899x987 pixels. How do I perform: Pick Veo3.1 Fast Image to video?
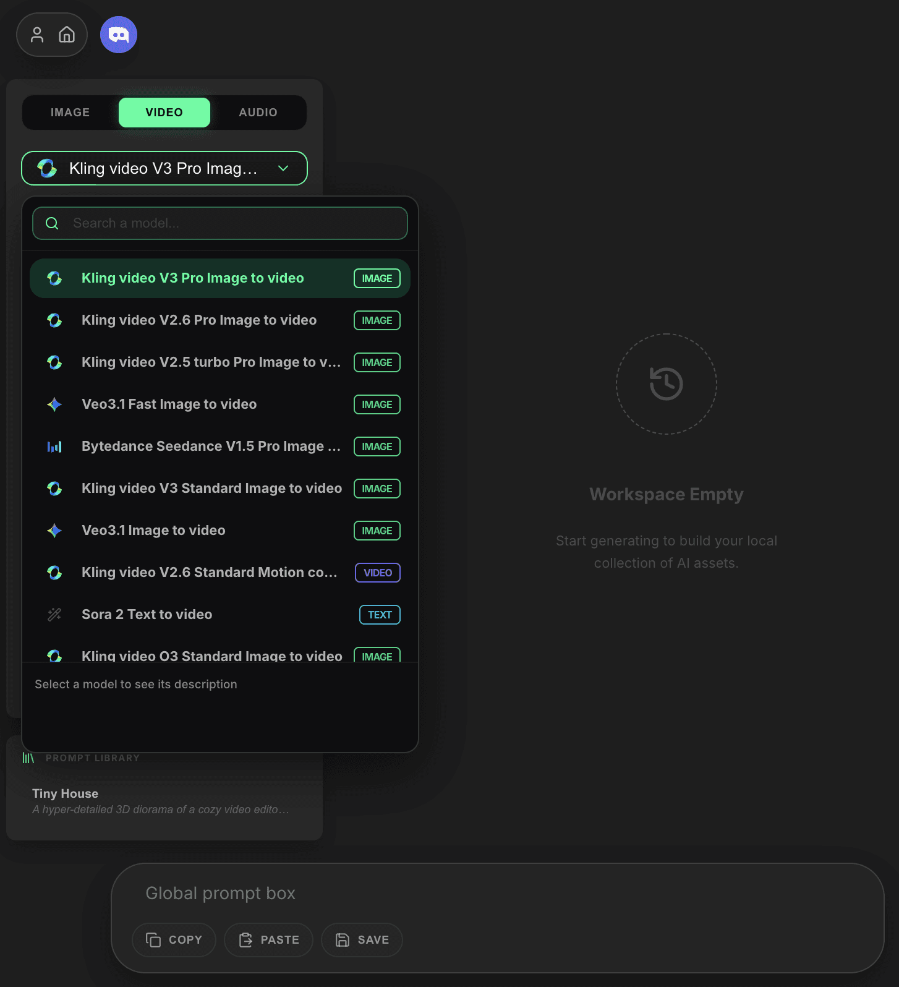[220, 404]
